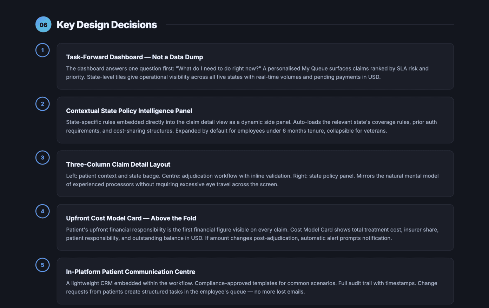Select the circled number 2 marker

(42, 104)
